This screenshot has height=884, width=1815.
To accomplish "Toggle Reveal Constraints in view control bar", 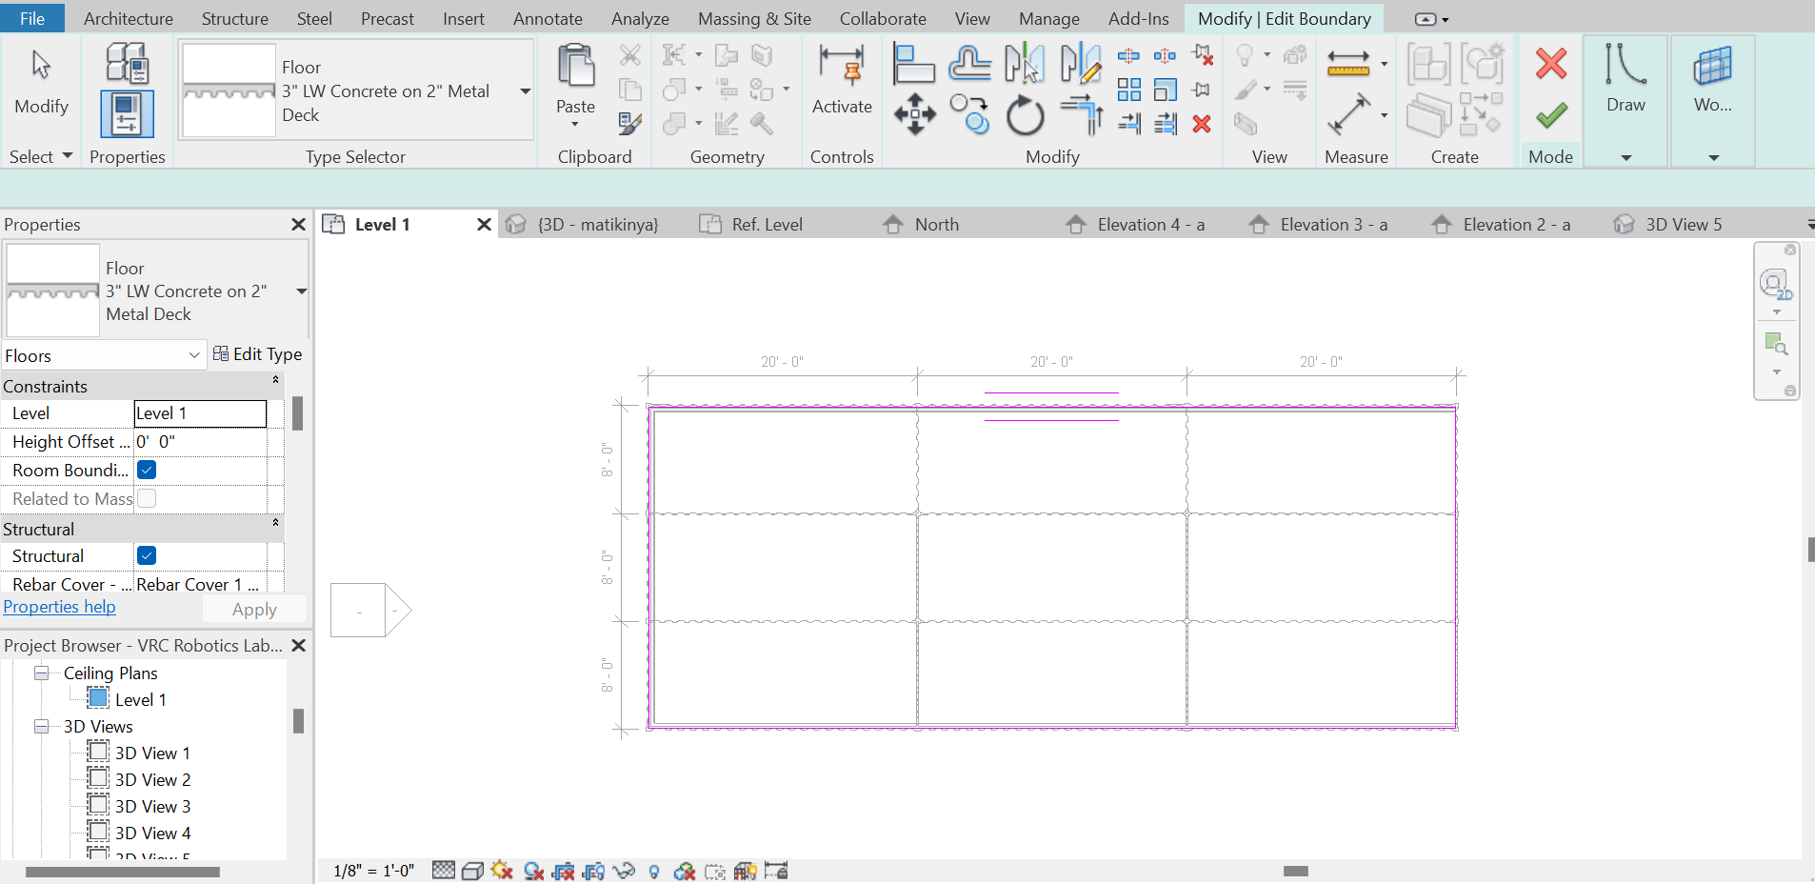I will click(776, 871).
